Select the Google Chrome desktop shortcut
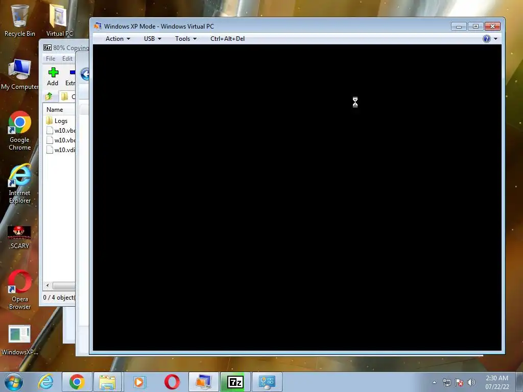 [20, 131]
